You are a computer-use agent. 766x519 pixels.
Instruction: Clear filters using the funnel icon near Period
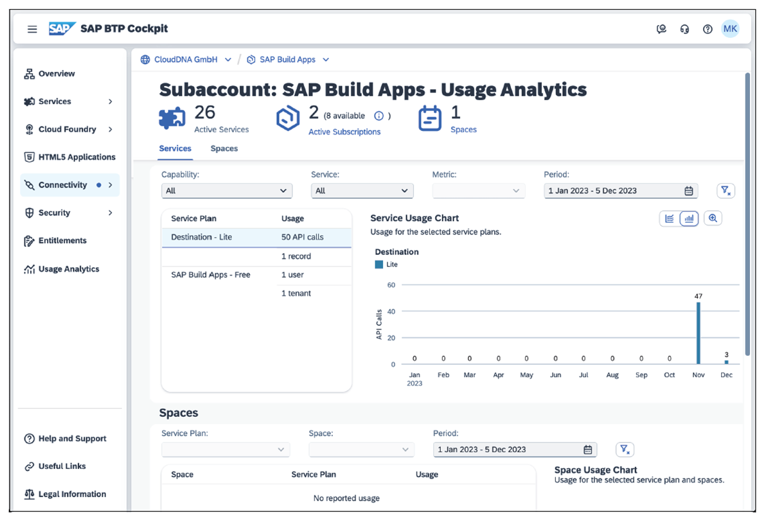[726, 190]
